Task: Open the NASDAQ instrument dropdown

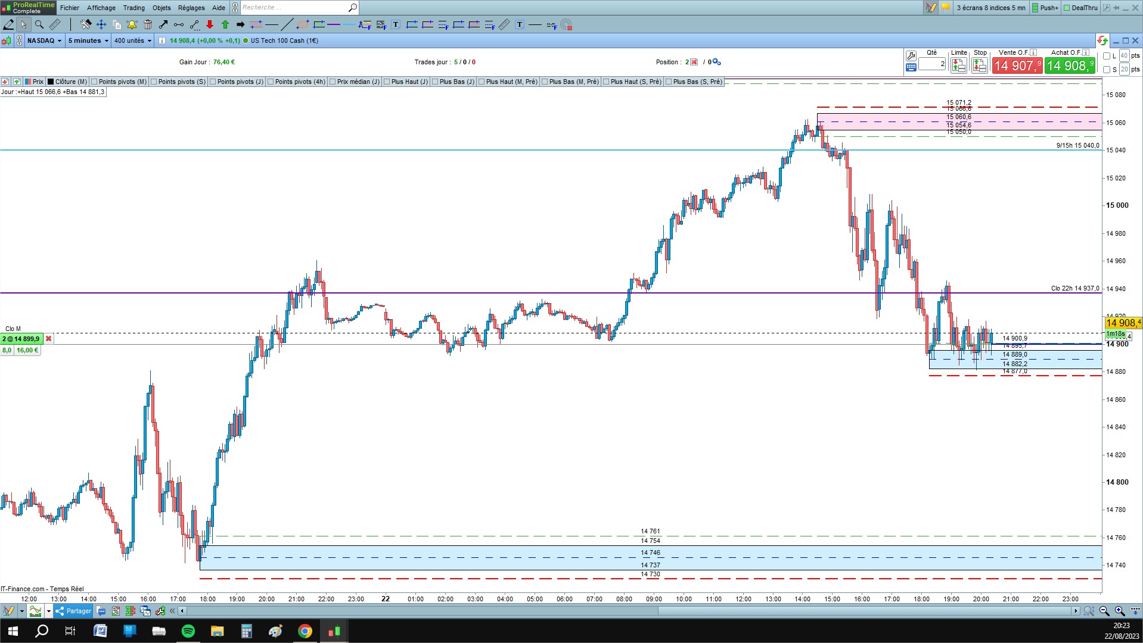Action: (44, 40)
